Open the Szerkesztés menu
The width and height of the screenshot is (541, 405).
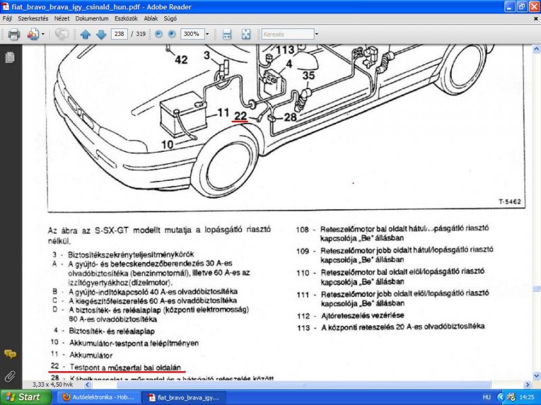coord(33,19)
